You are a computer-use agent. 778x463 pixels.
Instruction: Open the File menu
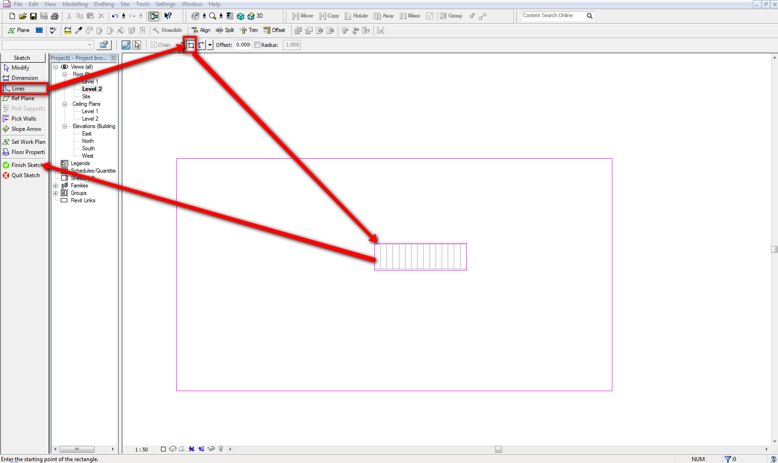[18, 4]
